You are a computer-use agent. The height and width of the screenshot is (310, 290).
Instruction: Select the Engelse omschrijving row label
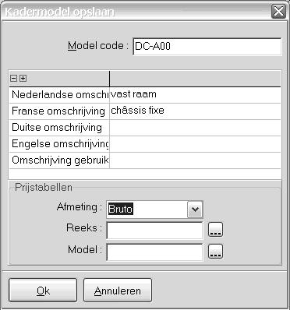59,144
